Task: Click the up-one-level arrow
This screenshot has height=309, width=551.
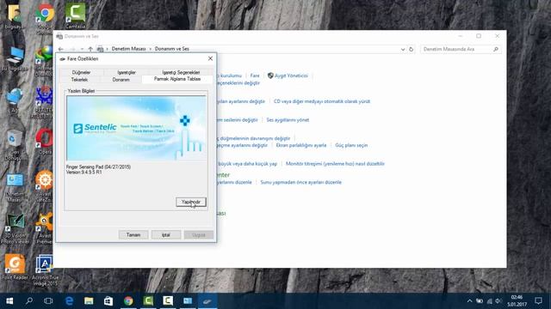Action: tap(90, 49)
